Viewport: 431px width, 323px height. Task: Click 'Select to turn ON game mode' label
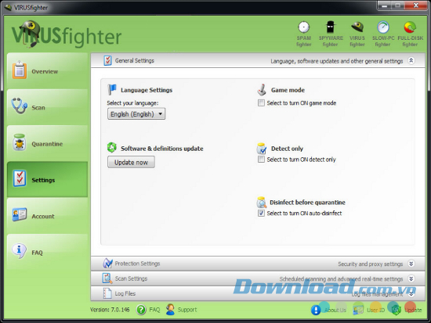(x=302, y=103)
